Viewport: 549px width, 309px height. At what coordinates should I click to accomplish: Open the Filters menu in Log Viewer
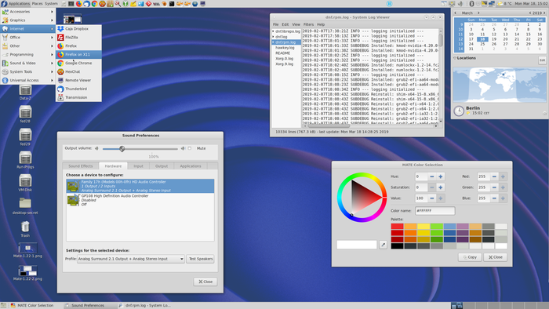(308, 24)
